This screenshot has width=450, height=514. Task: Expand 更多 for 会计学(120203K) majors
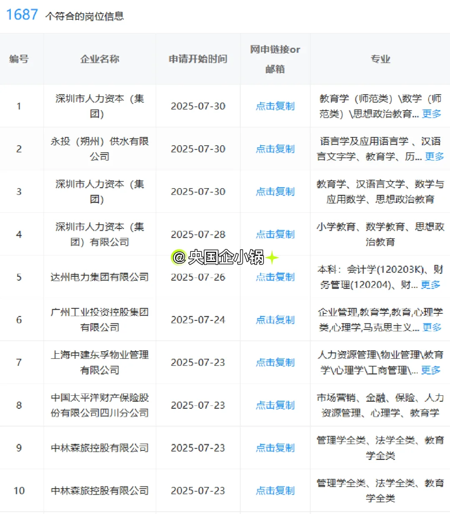(431, 285)
